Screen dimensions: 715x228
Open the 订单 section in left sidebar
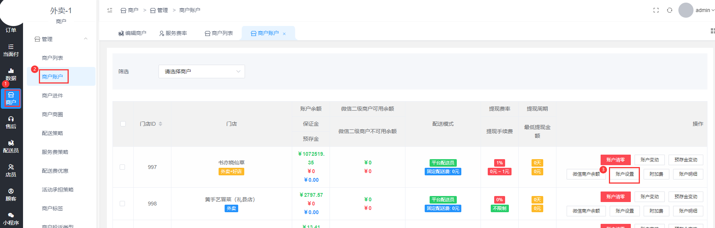[11, 30]
